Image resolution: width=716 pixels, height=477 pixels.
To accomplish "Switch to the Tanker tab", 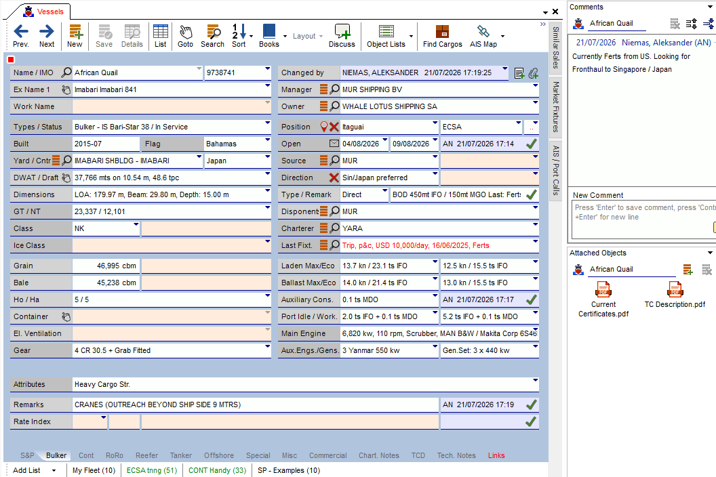I will (x=181, y=455).
